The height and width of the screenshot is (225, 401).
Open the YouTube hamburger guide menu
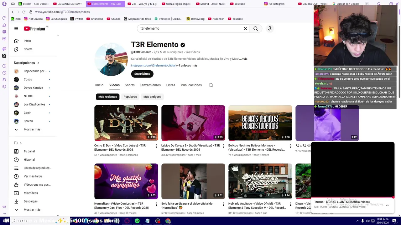pos(16,28)
